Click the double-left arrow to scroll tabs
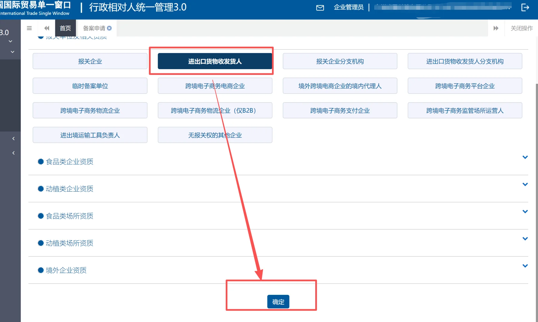This screenshot has width=538, height=322. point(46,28)
